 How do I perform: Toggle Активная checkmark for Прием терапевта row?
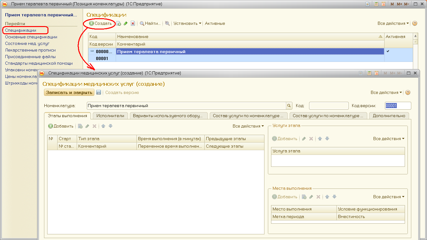(x=388, y=51)
